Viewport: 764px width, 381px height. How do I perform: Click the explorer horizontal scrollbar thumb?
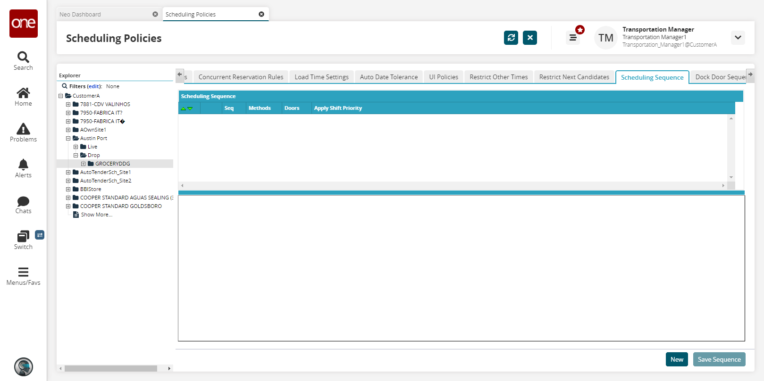click(111, 368)
